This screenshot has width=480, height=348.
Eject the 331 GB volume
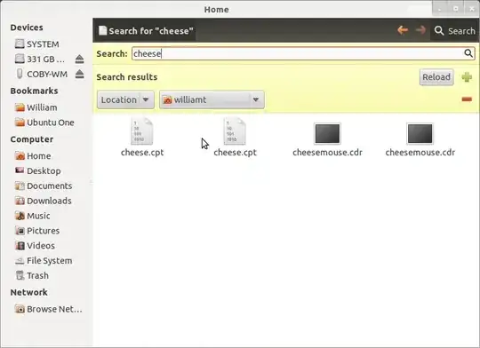tap(80, 59)
